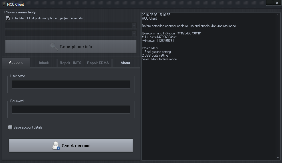Click the Check account button
The image size is (282, 163).
coord(71,145)
